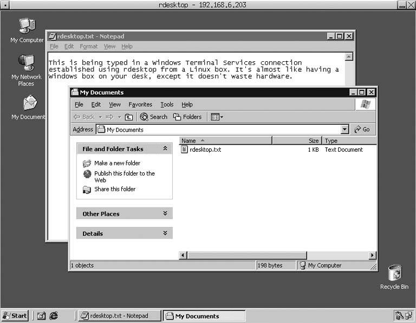Click the Start button

coord(15,315)
